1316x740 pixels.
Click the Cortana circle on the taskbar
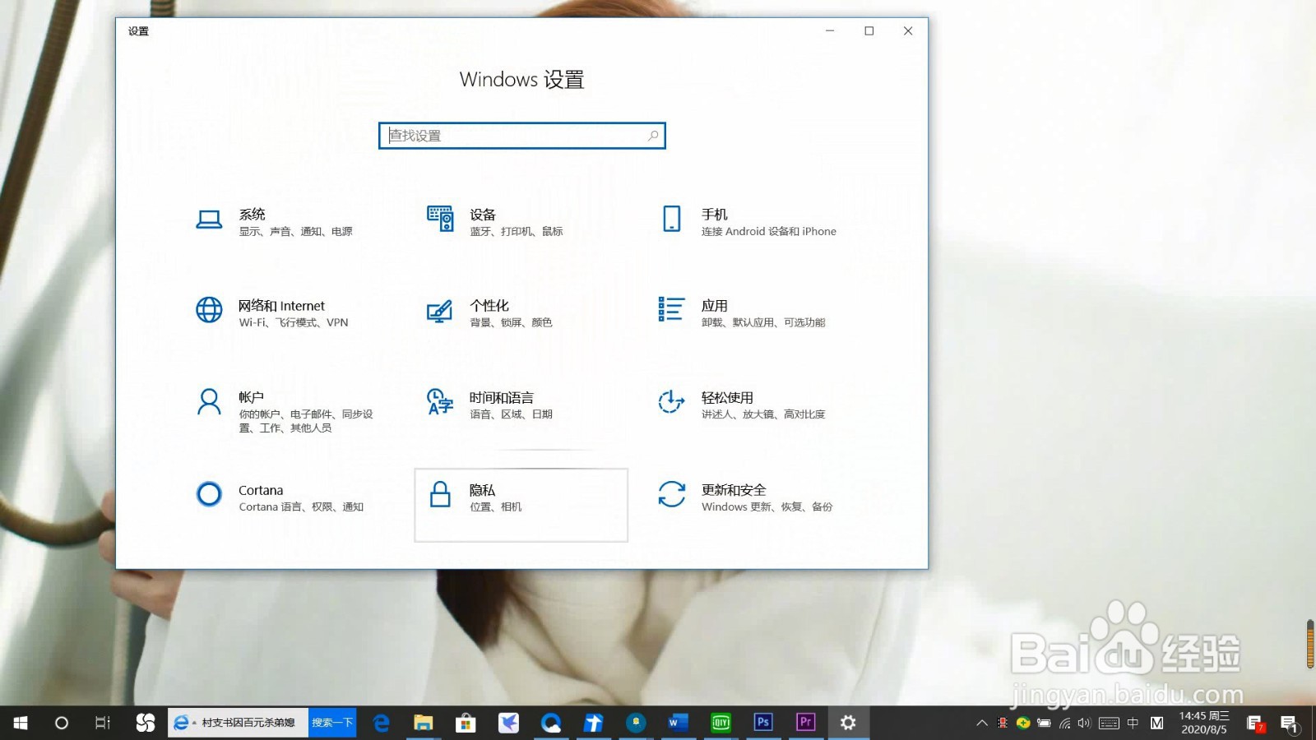(62, 723)
